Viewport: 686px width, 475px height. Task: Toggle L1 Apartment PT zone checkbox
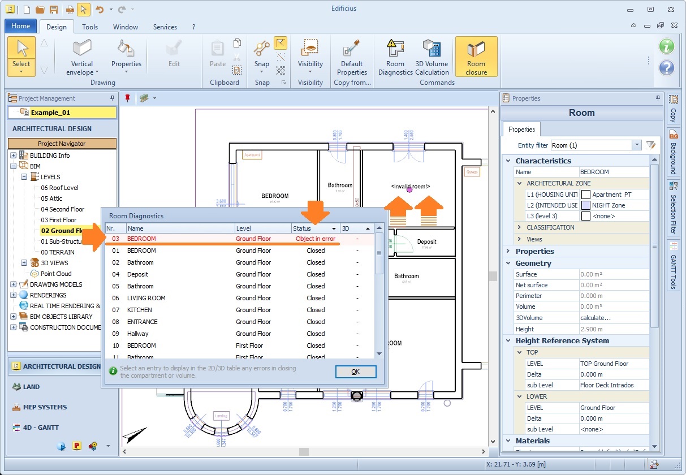[586, 195]
